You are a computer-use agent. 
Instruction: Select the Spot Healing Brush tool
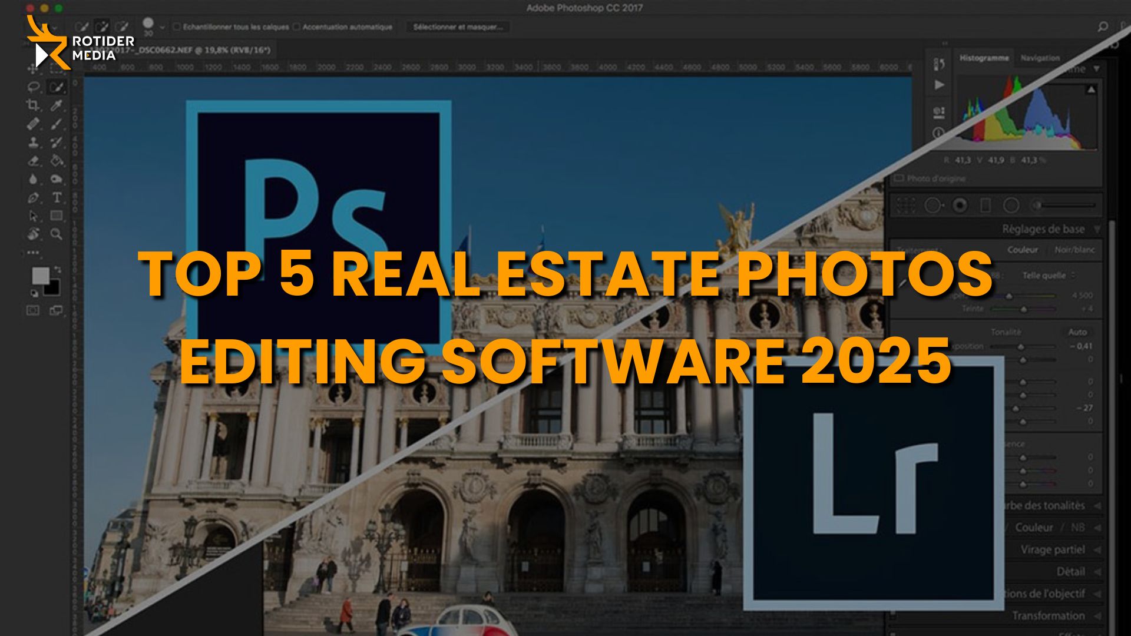tap(34, 124)
